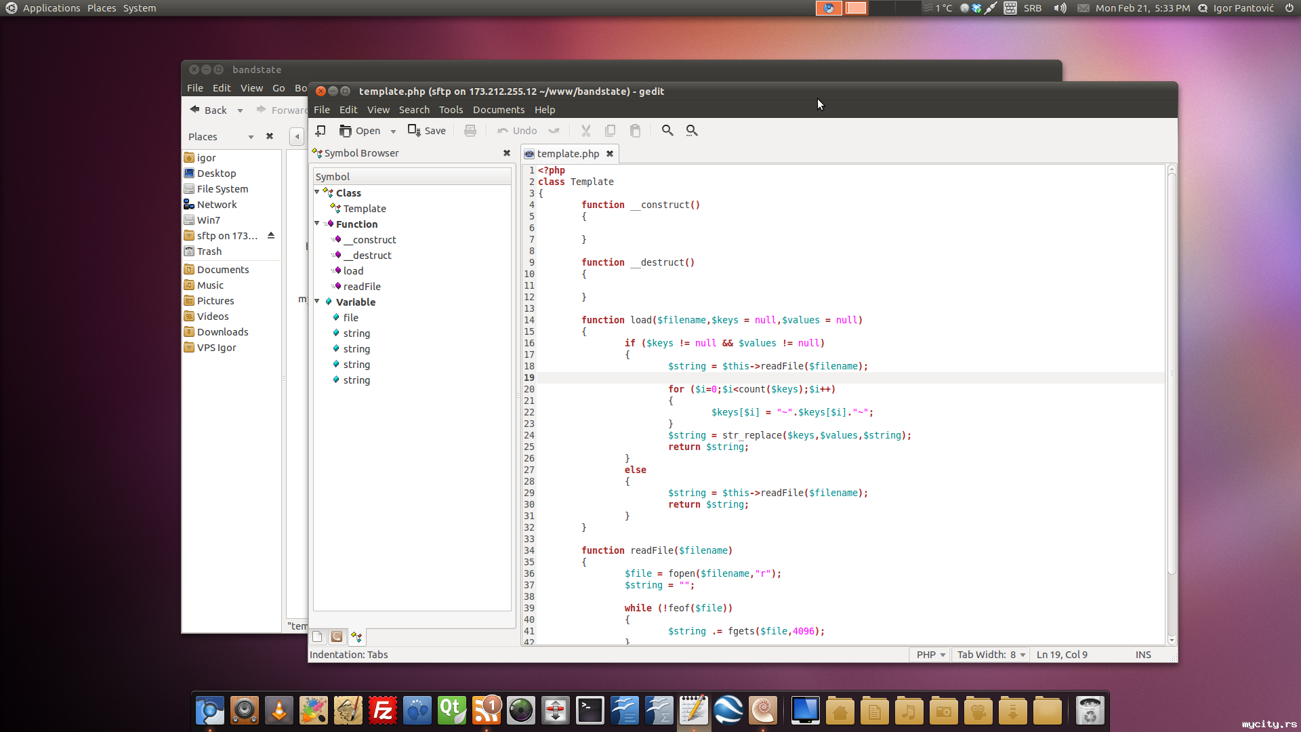Close the Symbol Browser side panel
Viewport: 1301px width, 732px height.
tap(507, 153)
